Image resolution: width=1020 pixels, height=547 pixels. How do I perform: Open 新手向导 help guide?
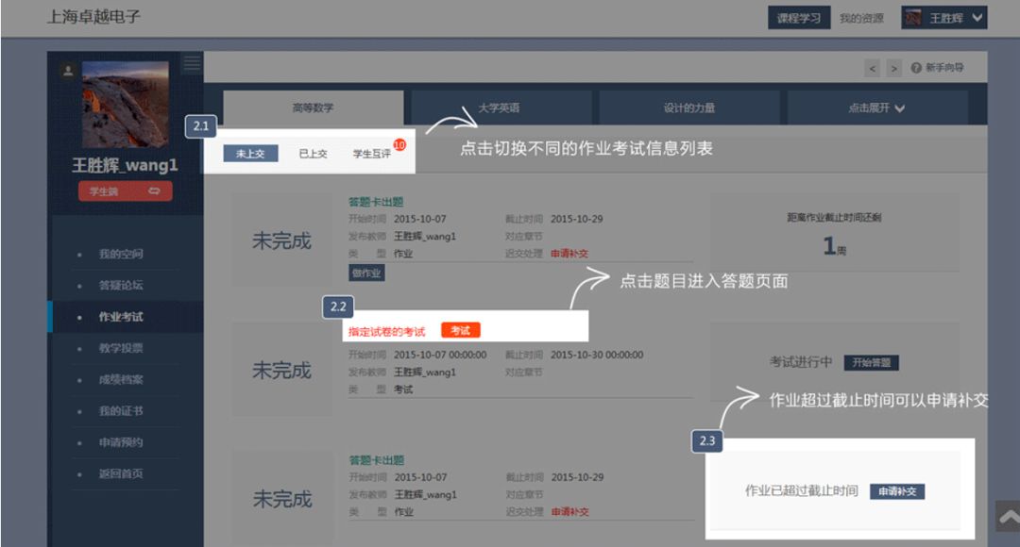(938, 68)
